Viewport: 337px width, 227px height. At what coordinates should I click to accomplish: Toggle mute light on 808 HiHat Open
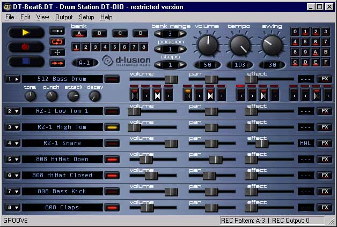click(x=112, y=160)
